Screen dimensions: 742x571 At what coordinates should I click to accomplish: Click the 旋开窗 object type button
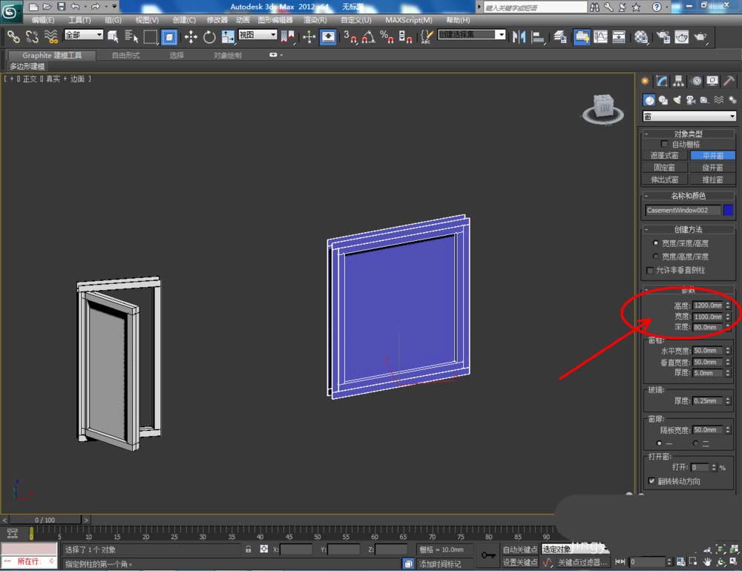point(712,168)
